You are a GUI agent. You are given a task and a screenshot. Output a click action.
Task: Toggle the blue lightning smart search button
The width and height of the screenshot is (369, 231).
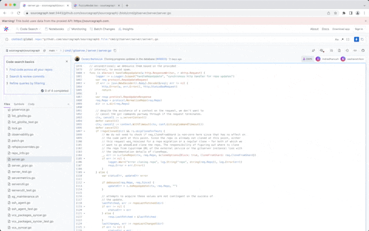[x=356, y=39]
